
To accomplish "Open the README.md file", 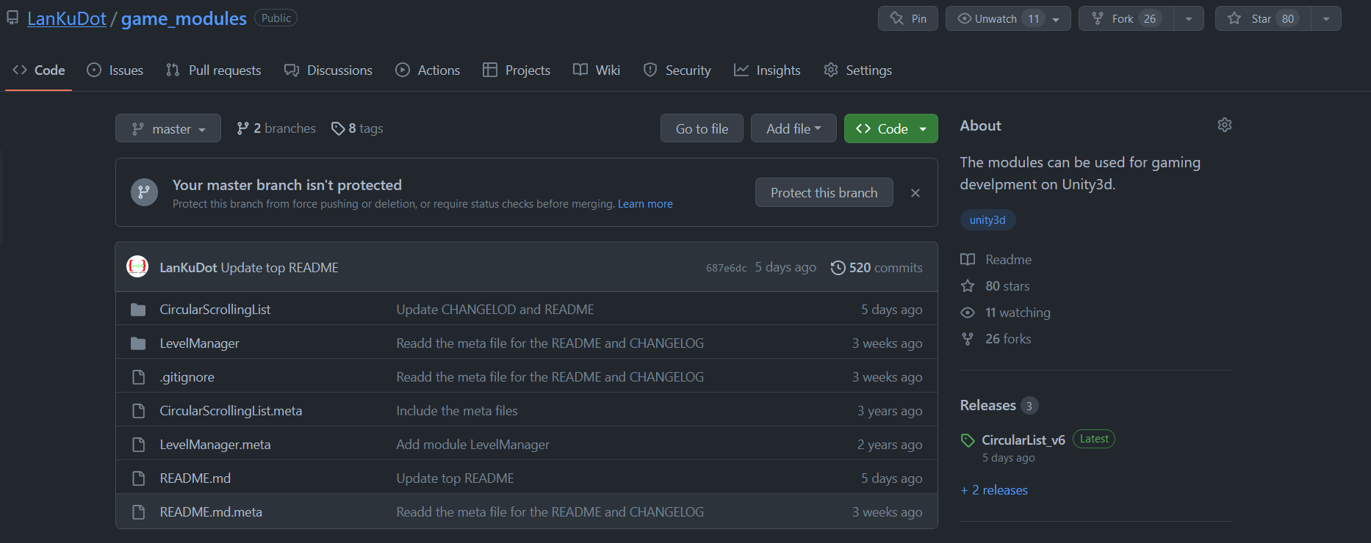I will (x=195, y=478).
